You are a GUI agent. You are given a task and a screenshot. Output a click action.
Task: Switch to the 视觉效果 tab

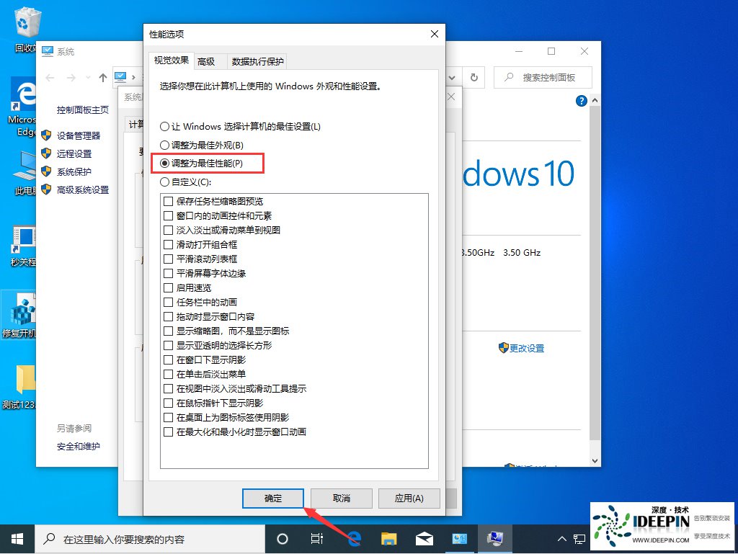click(172, 61)
